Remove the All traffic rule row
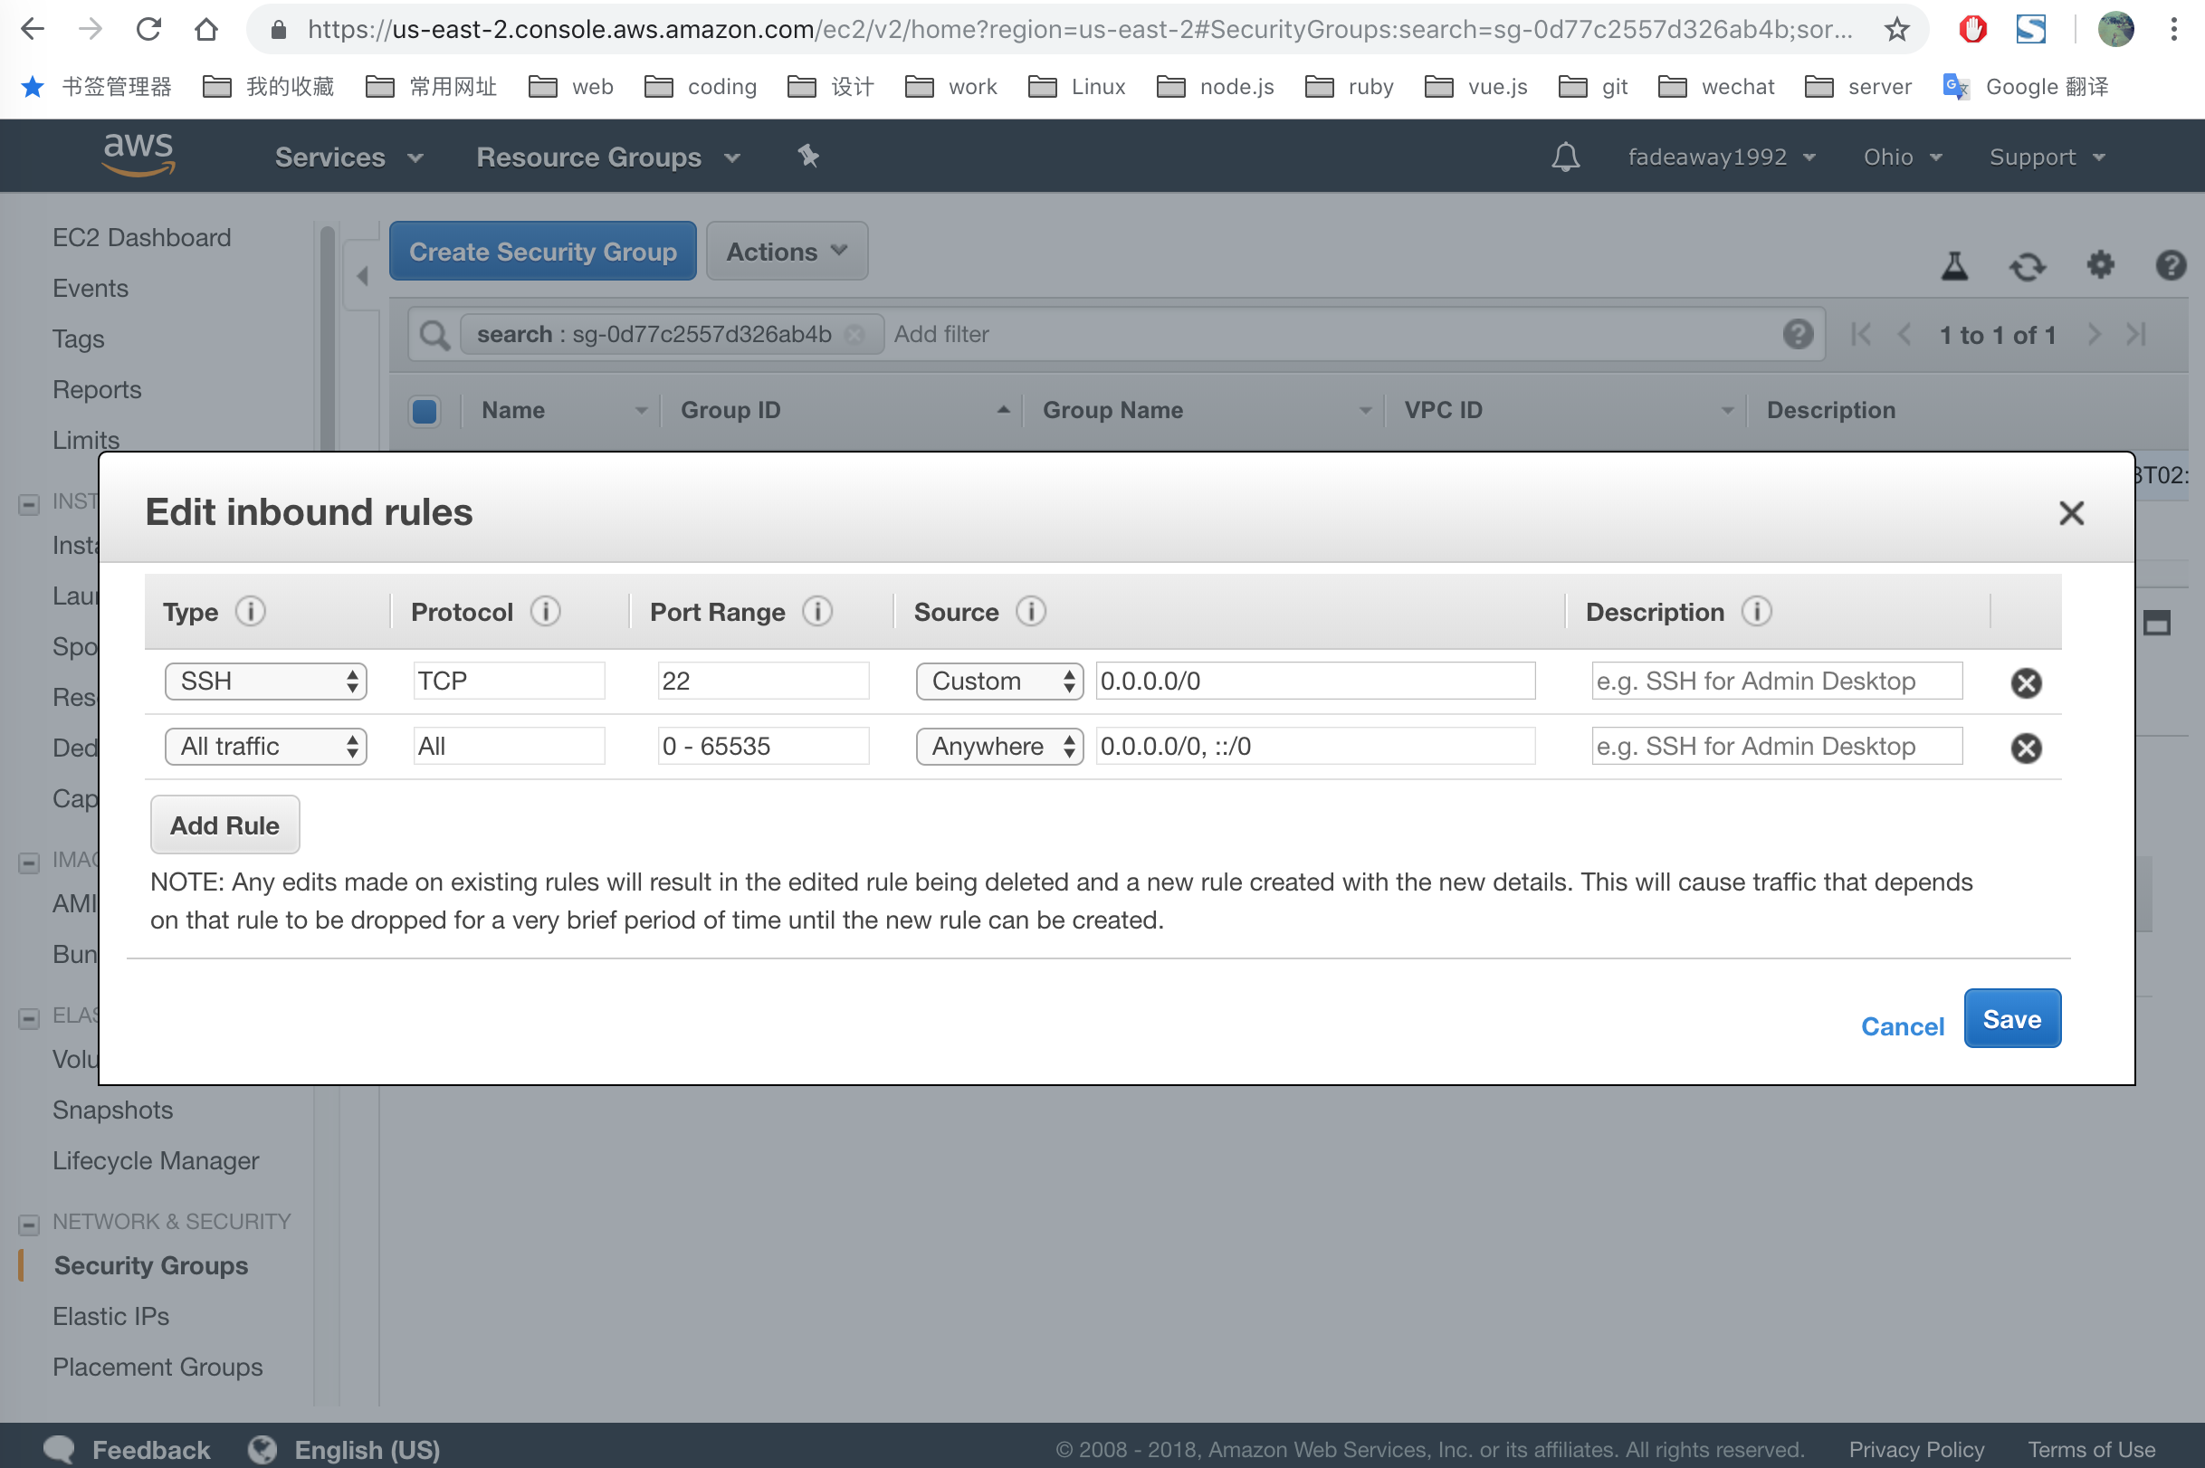Screen dimensions: 2205x1468 coord(2025,747)
